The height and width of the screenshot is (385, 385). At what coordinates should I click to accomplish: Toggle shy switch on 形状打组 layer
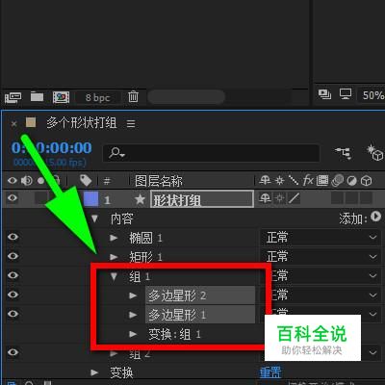coord(265,198)
